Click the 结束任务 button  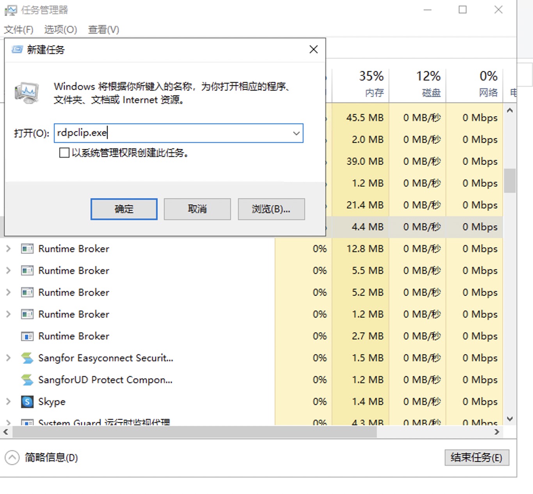(477, 458)
